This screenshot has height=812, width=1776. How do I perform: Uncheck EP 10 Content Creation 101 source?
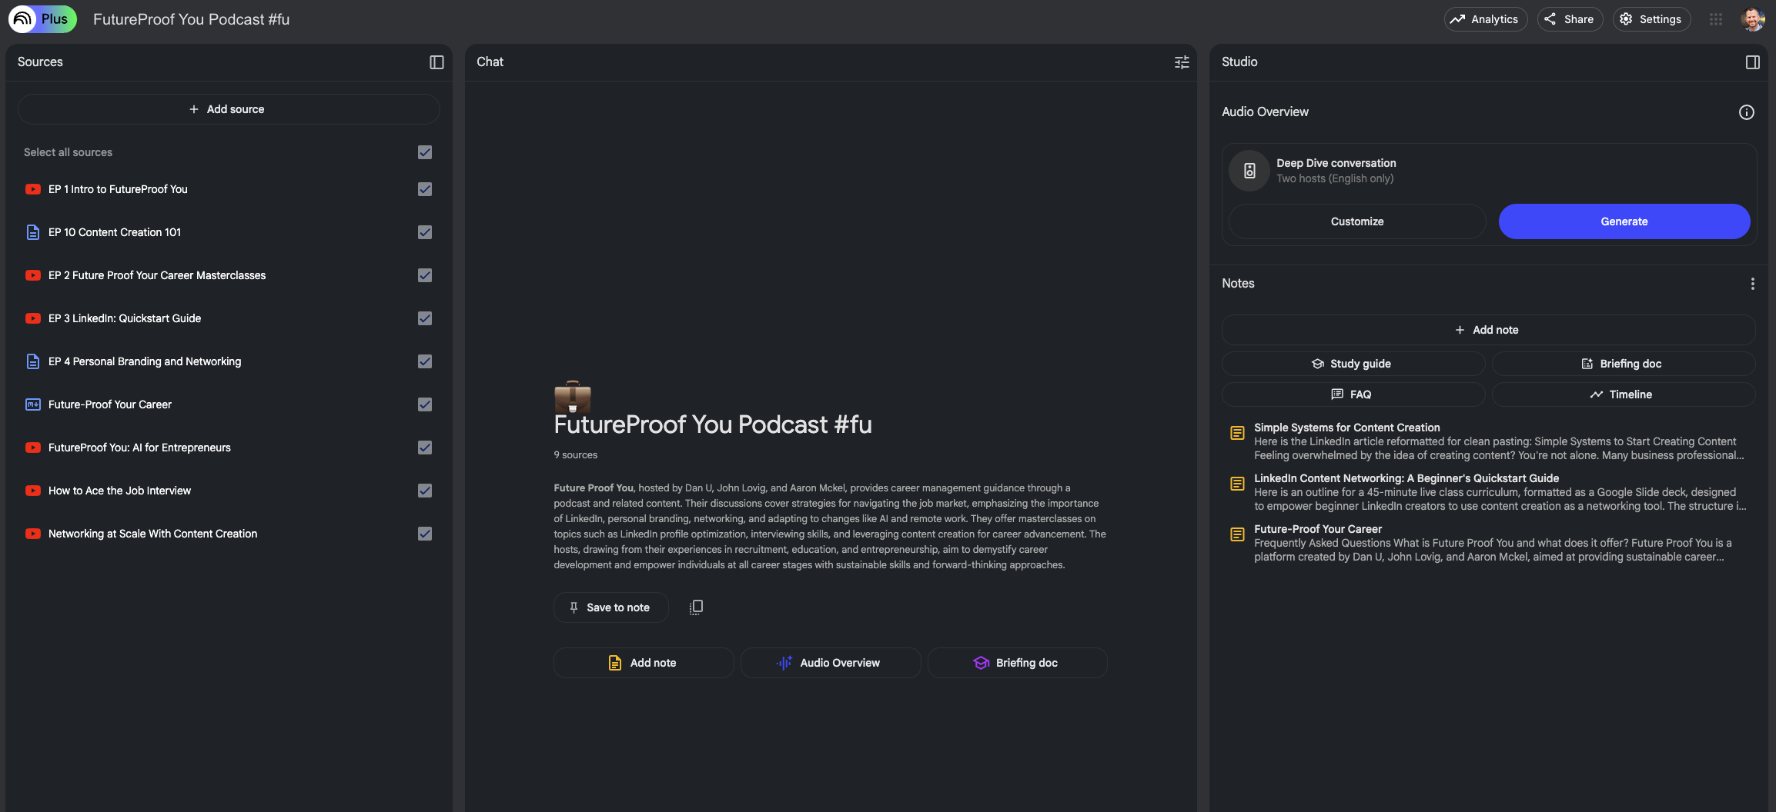click(x=425, y=232)
